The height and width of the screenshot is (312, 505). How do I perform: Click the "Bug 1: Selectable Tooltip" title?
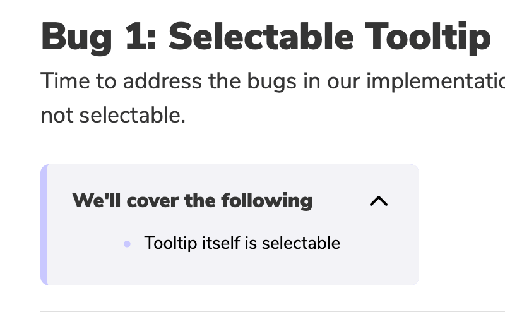266,37
